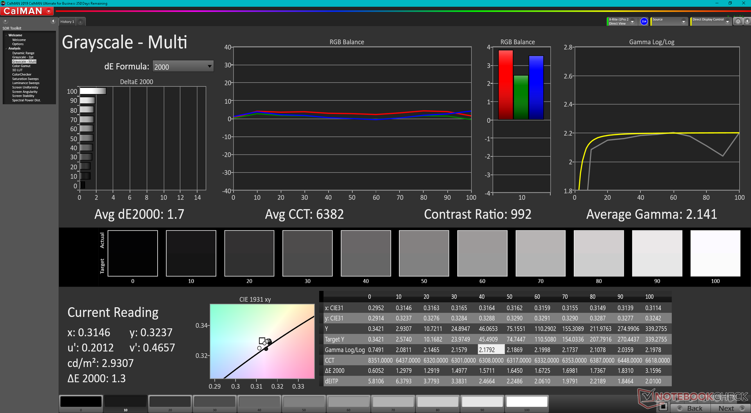Select ColorChecker from the sidebar
The image size is (751, 413).
tap(22, 75)
